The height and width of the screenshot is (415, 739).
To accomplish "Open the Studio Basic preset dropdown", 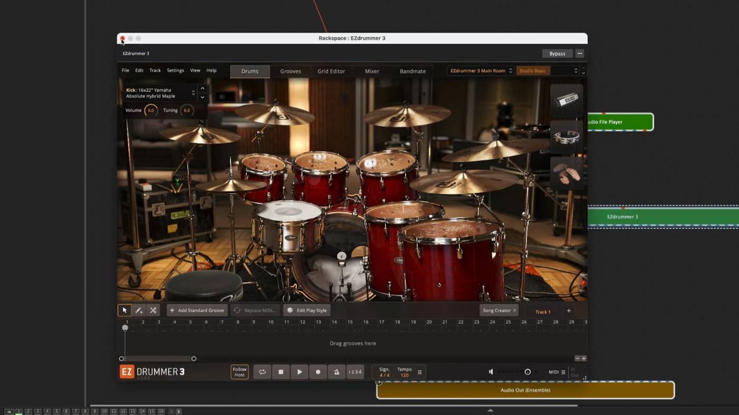I will coord(548,71).
